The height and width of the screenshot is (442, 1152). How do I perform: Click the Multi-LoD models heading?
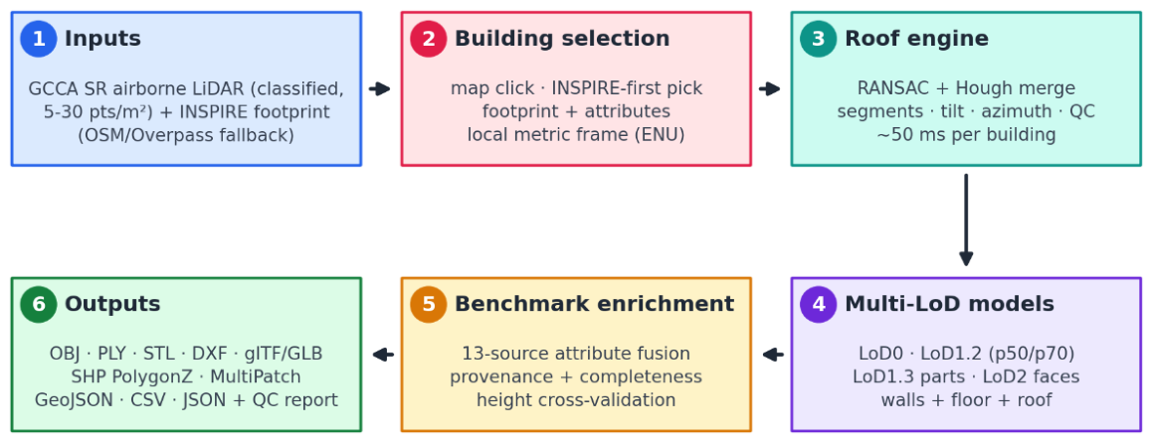[x=949, y=304]
